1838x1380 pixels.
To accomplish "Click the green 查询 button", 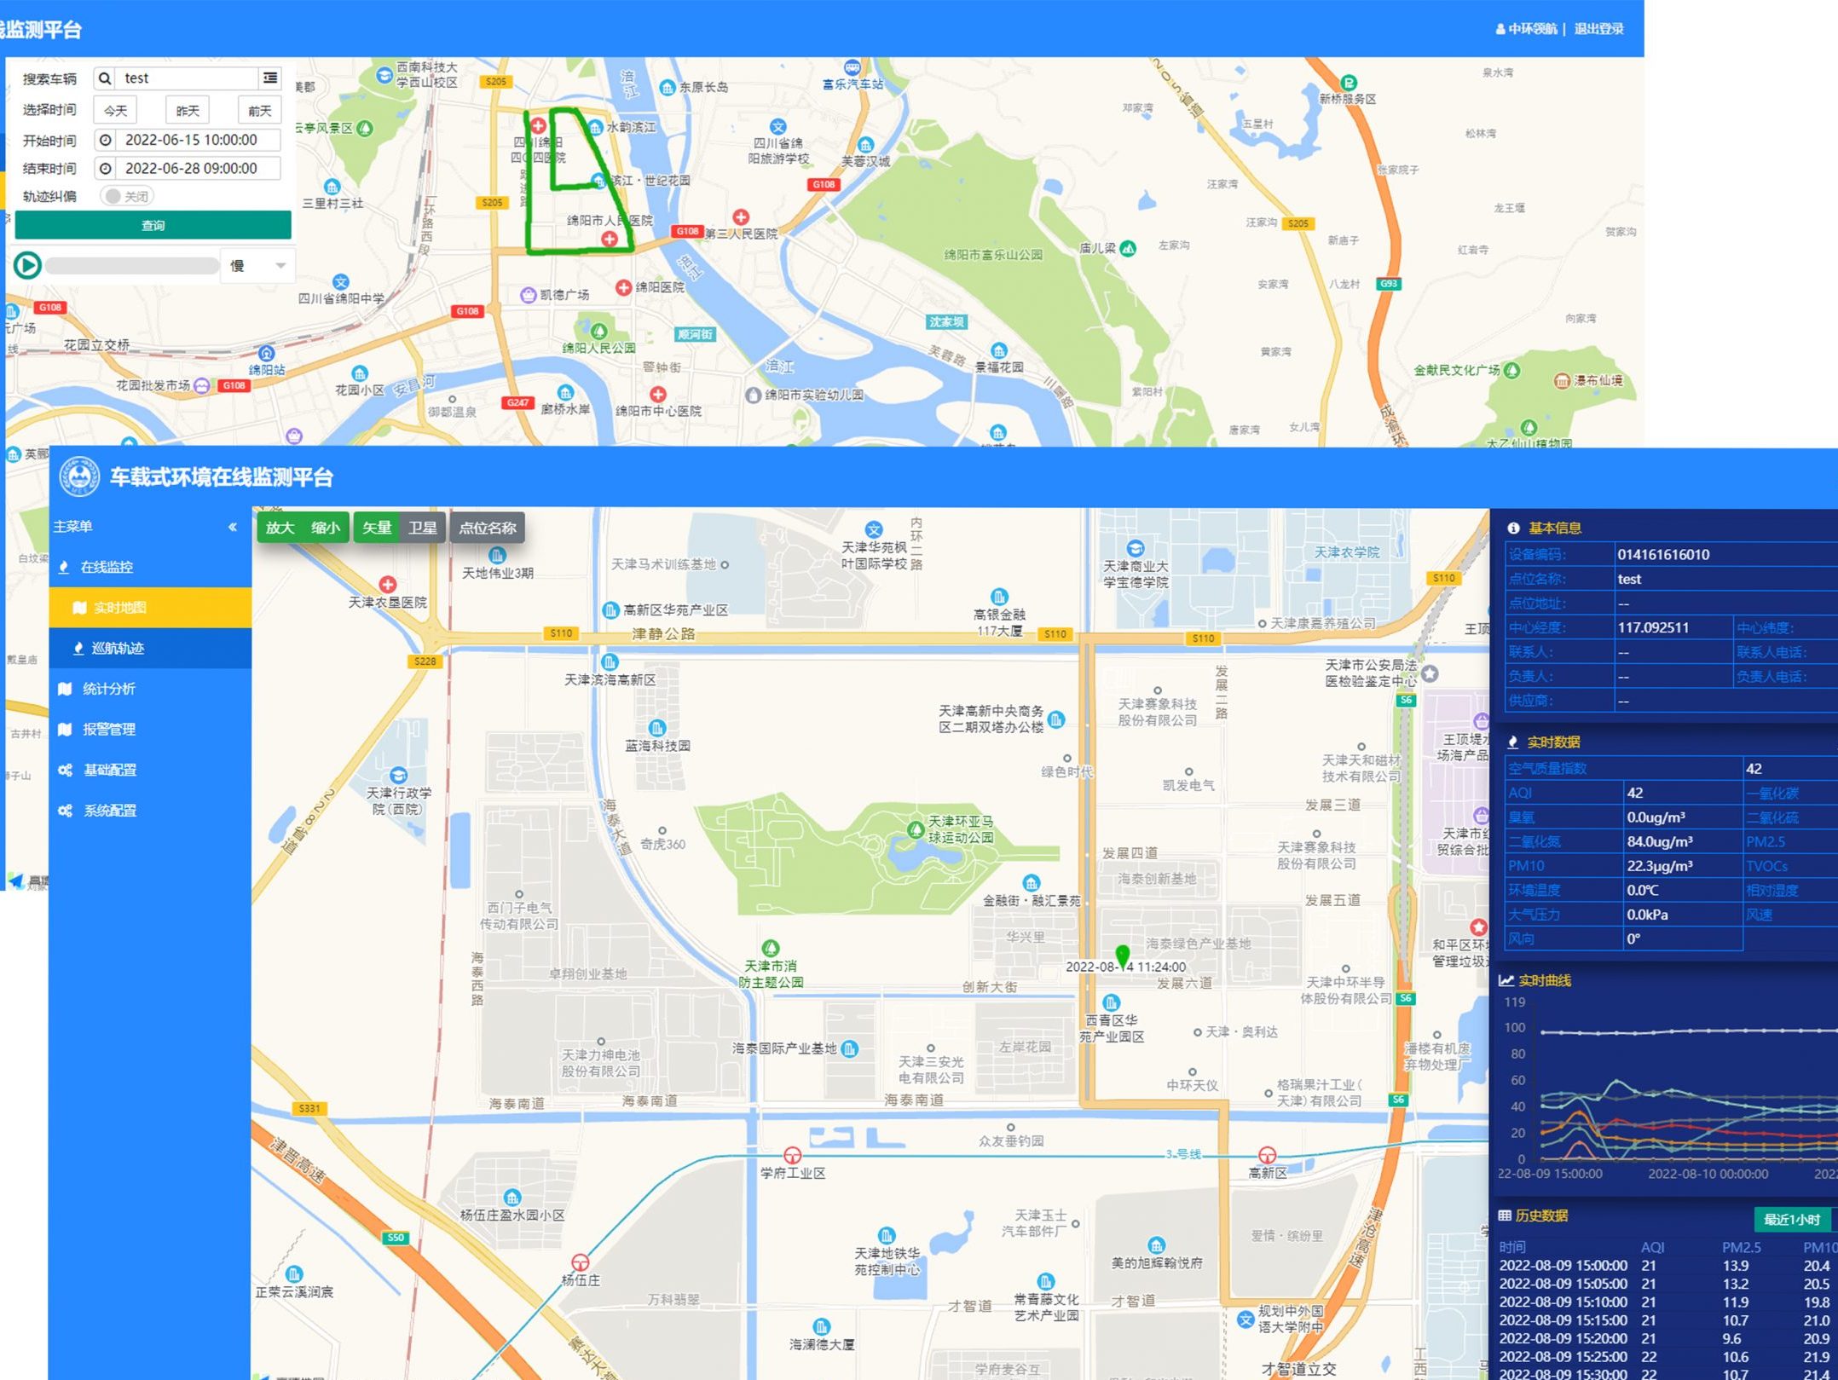I will [x=153, y=225].
